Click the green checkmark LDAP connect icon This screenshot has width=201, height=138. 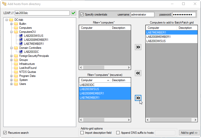(73, 13)
